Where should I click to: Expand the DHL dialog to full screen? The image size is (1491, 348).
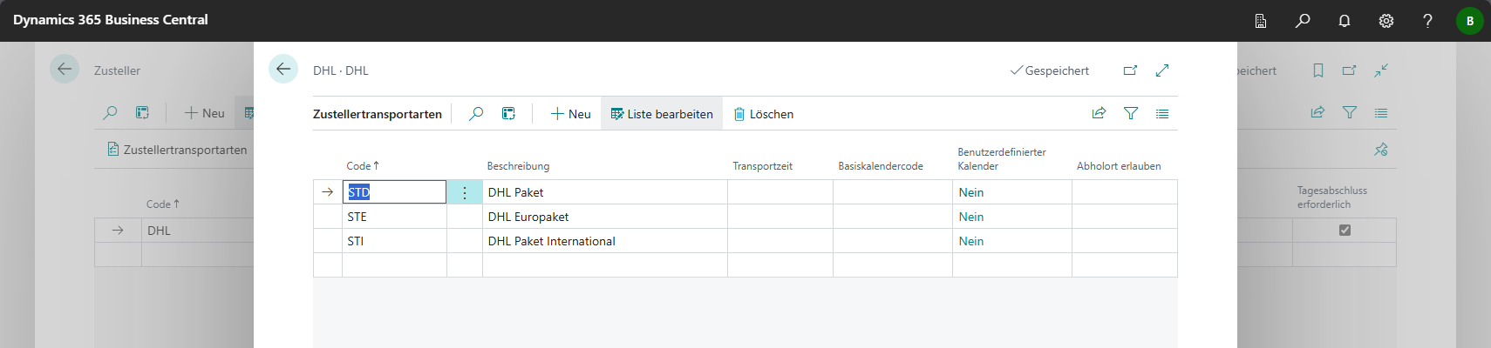[1162, 70]
